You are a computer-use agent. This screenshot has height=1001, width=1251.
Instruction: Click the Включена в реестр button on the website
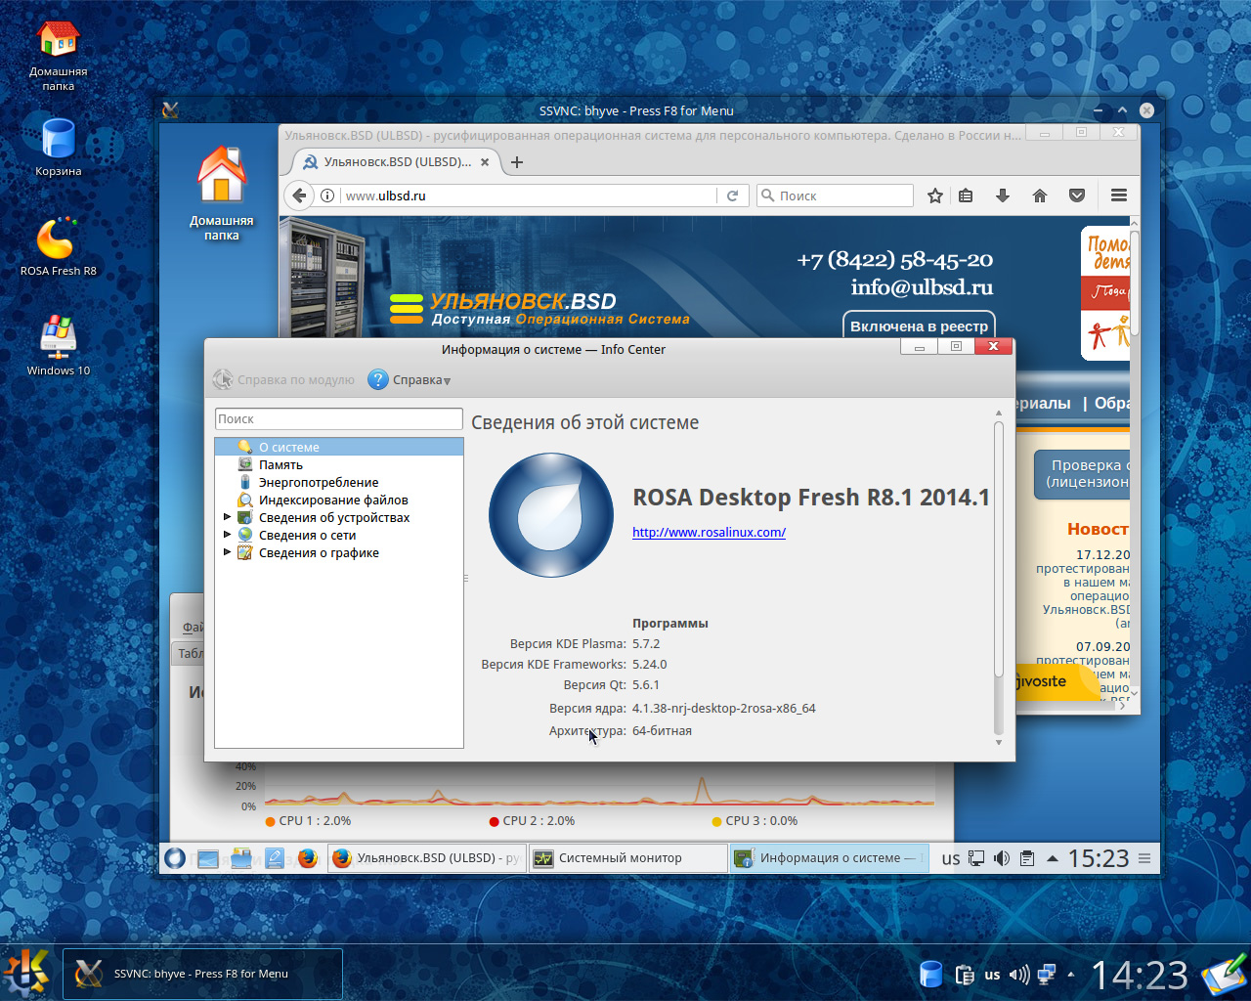point(919,326)
